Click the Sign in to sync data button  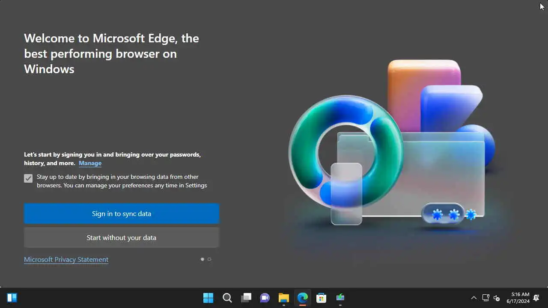(122, 213)
